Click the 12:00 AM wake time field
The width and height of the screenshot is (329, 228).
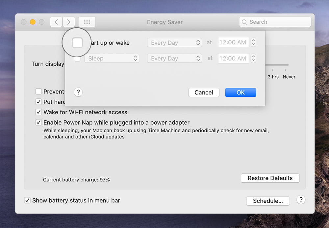233,43
